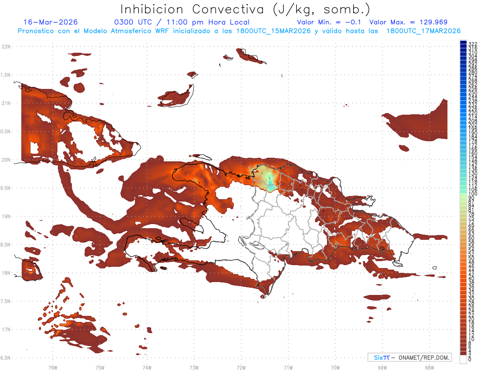Click the 0300 UTC / 11:00 pm Hora Local text
Image resolution: width=482 pixels, height=373 pixels.
(x=182, y=22)
